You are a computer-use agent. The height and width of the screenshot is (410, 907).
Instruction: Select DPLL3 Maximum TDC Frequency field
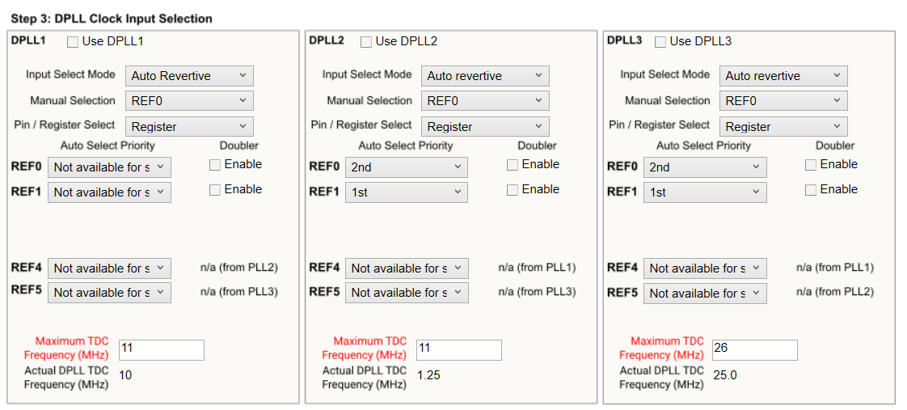point(754,349)
